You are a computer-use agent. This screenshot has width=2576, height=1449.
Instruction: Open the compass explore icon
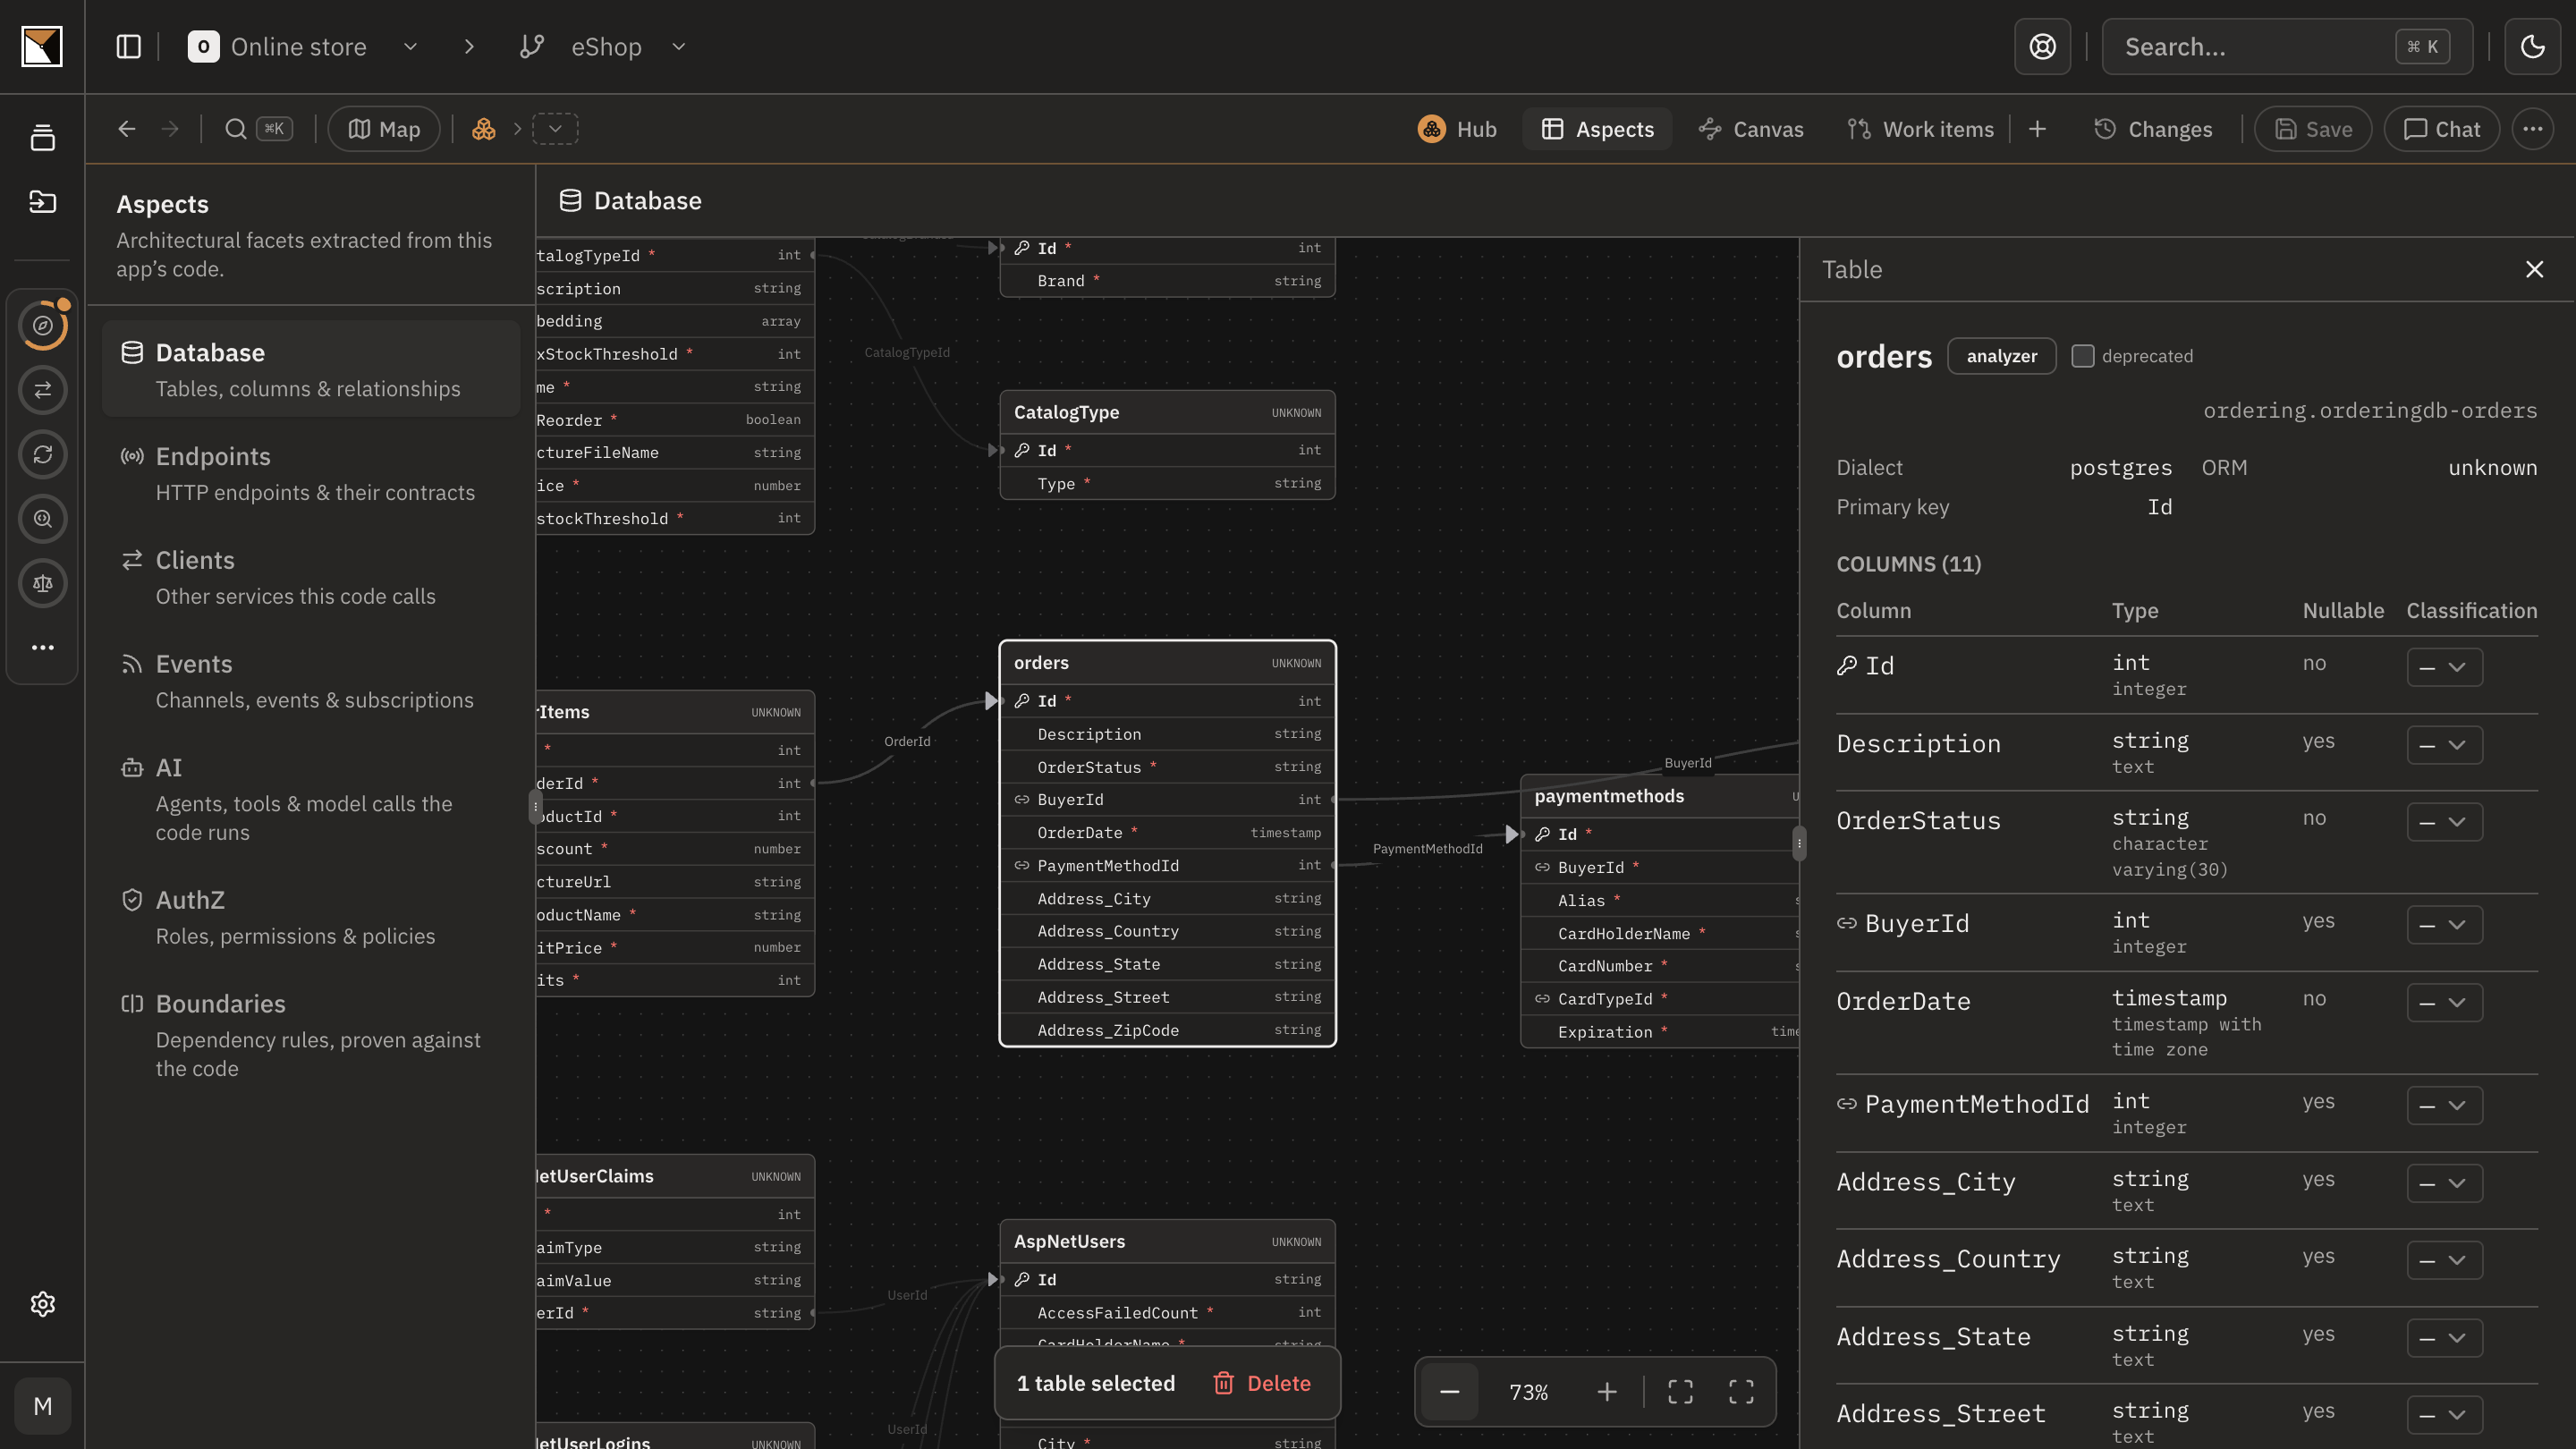[x=42, y=325]
